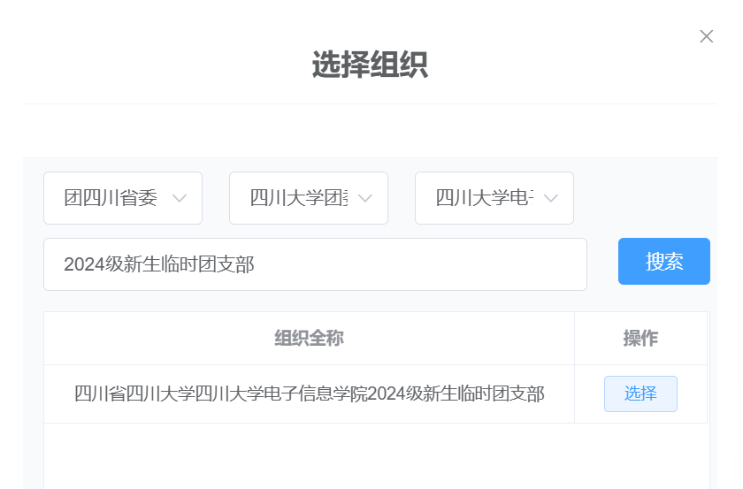Open the 团四川省委 dropdown

[x=111, y=198]
